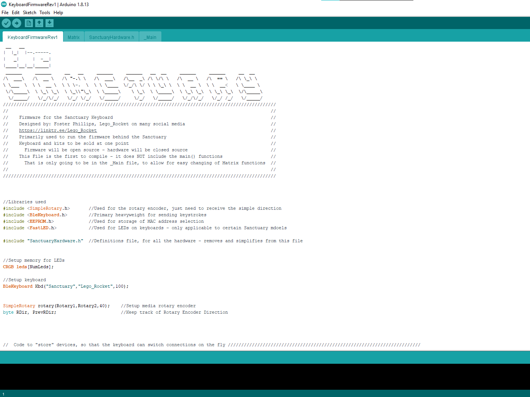Click the line number indicator in status bar
The width and height of the screenshot is (530, 397).
tap(4, 394)
